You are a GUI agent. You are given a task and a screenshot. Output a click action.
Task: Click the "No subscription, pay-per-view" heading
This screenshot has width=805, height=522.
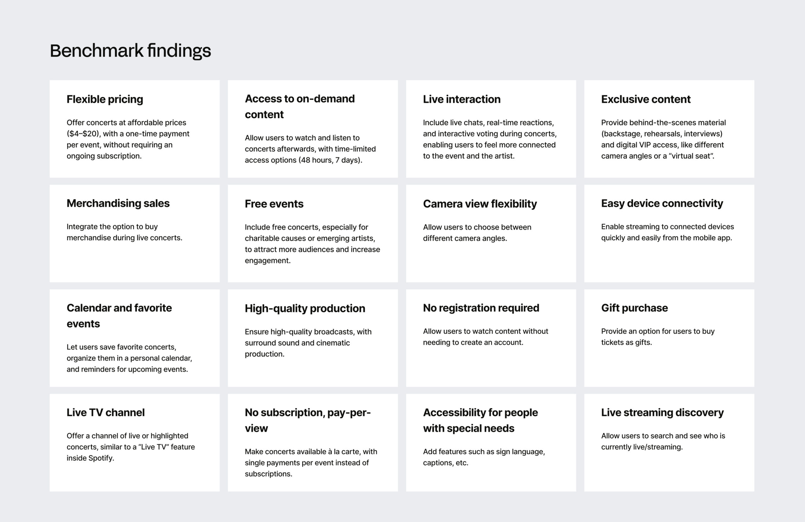click(x=308, y=420)
